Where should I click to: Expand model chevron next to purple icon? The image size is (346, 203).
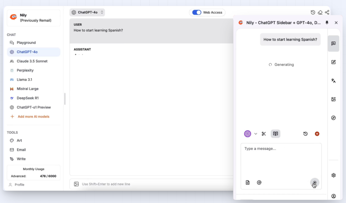coord(255,134)
